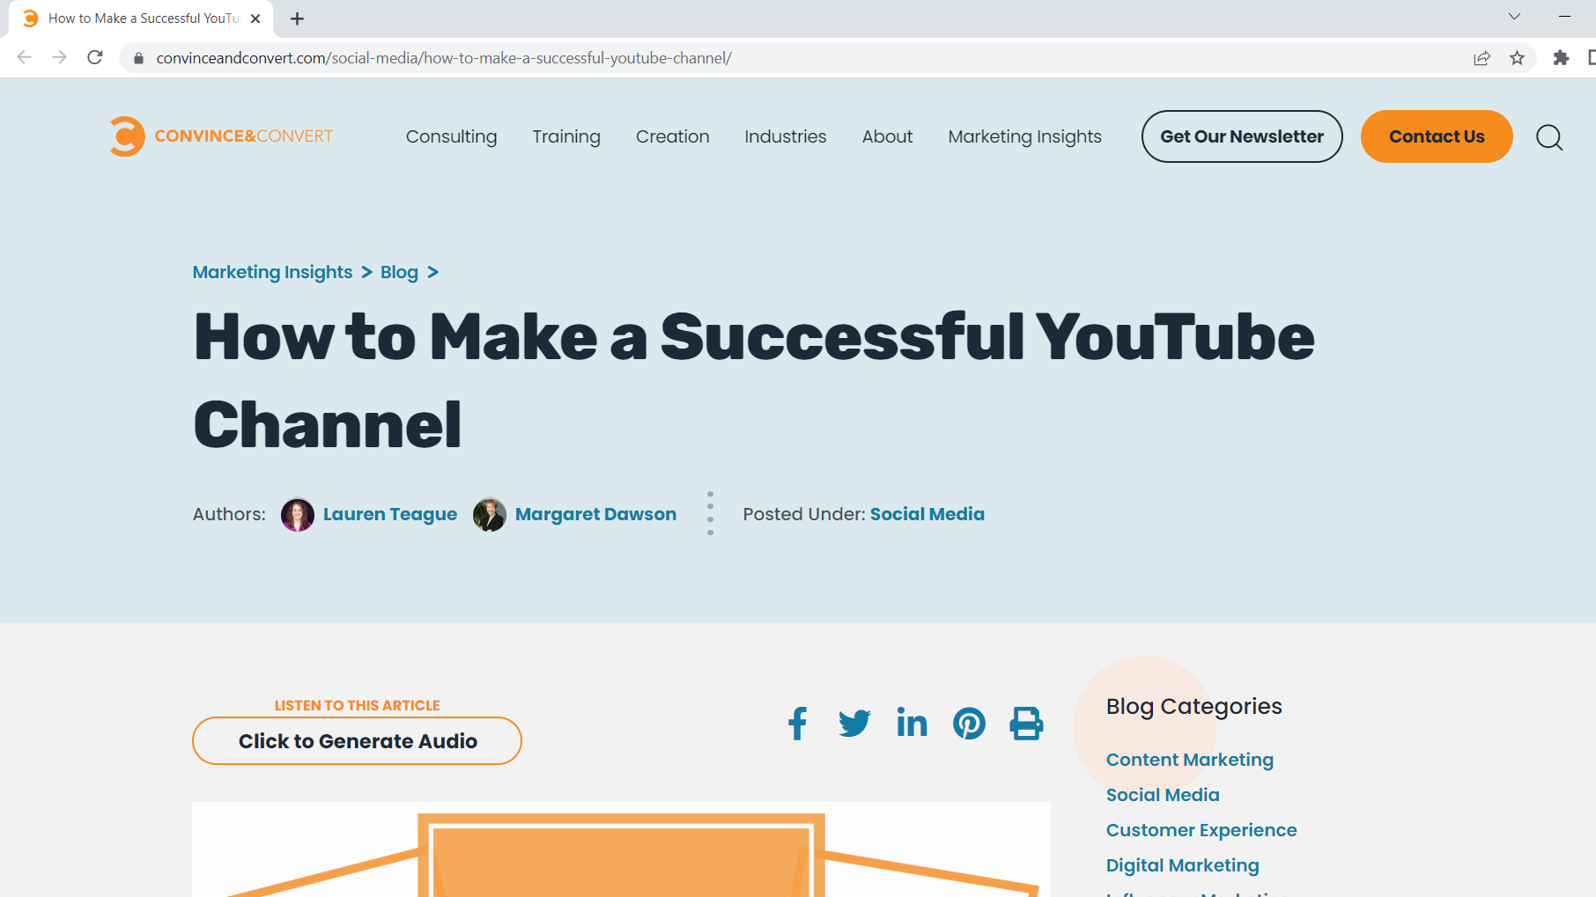
Task: Click Lauren Teague's author avatar
Action: pyautogui.click(x=298, y=514)
